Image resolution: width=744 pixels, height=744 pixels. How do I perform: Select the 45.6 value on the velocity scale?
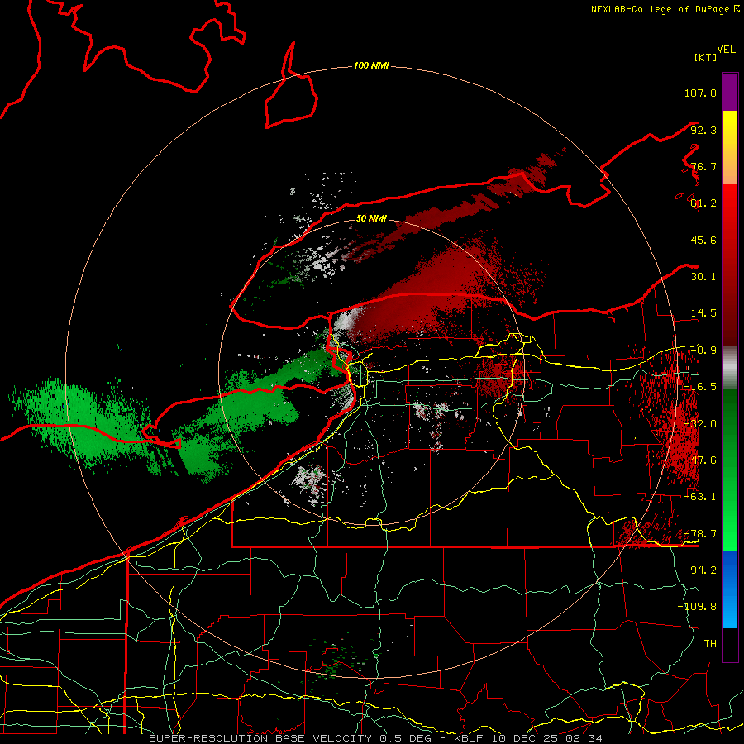703,240
